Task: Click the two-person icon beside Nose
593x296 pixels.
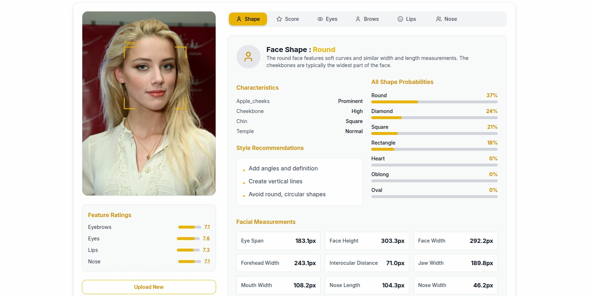Action: pyautogui.click(x=438, y=19)
